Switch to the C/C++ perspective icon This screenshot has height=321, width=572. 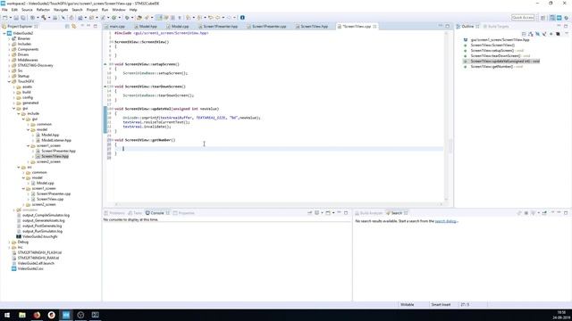[x=552, y=18]
